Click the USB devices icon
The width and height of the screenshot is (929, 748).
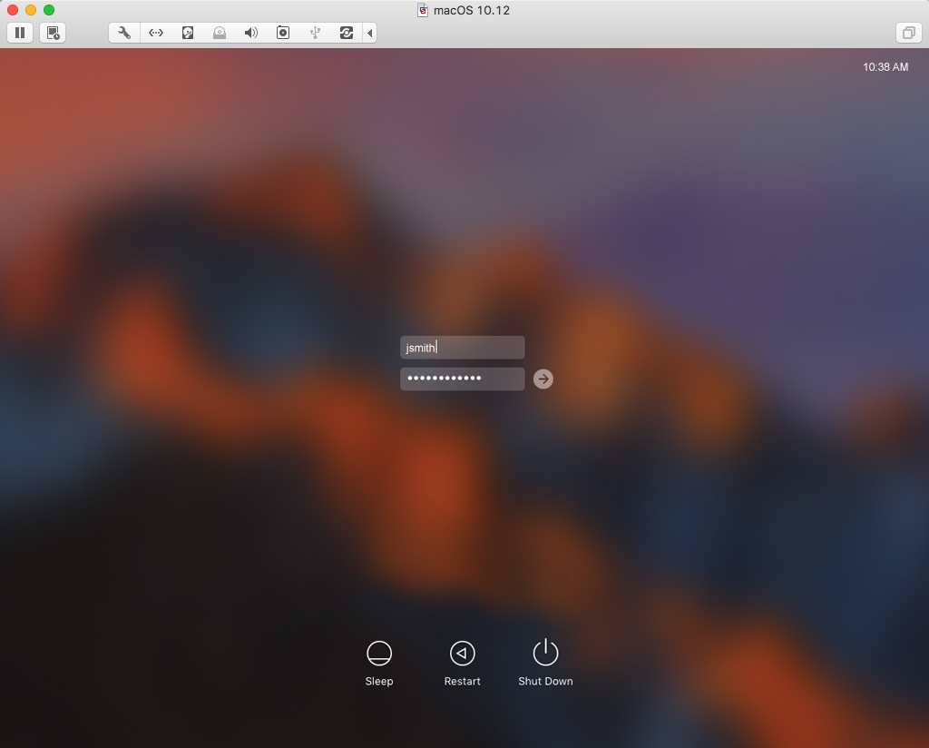point(315,33)
